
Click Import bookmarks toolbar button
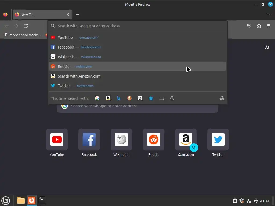(23, 35)
